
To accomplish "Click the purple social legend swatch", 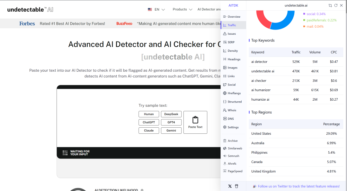I will point(304,14).
